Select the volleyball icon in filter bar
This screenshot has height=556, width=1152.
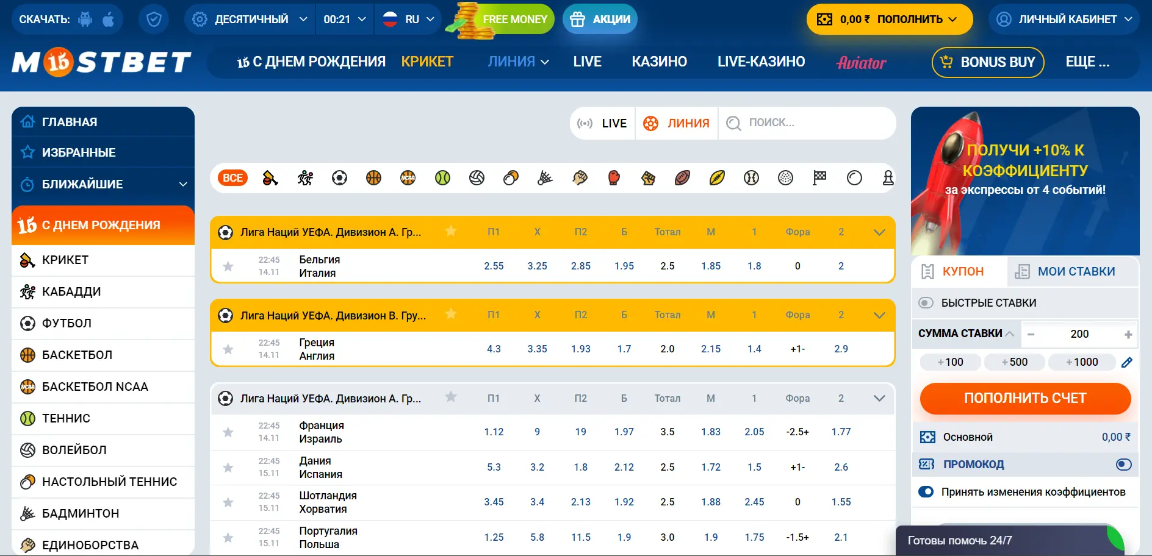click(x=477, y=178)
